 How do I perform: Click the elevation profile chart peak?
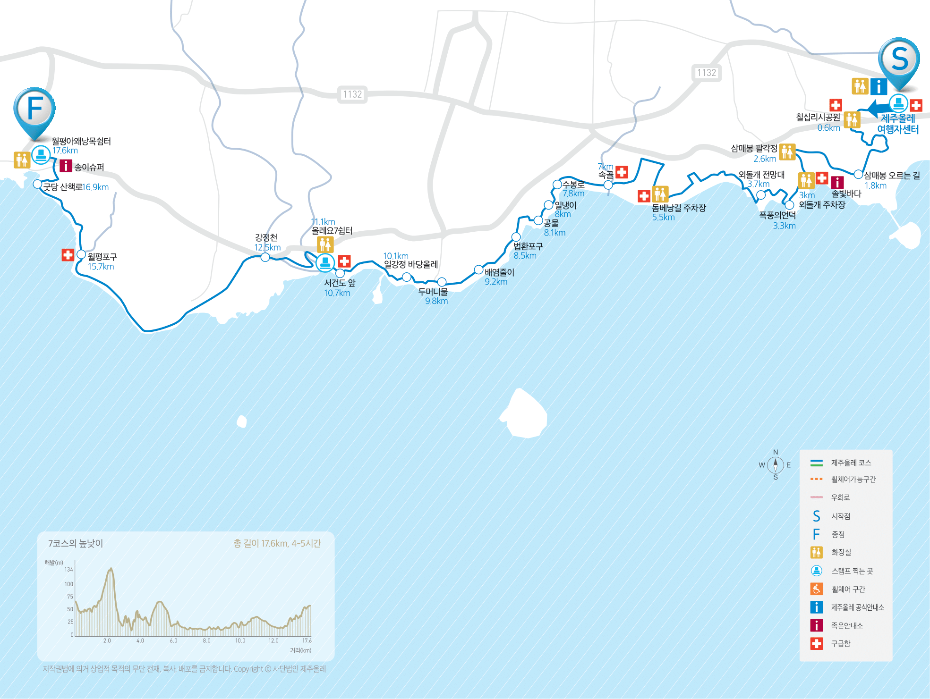click(111, 569)
